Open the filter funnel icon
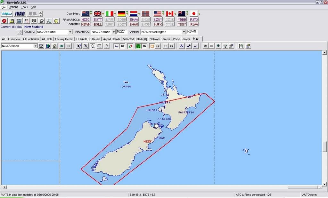 (225, 46)
